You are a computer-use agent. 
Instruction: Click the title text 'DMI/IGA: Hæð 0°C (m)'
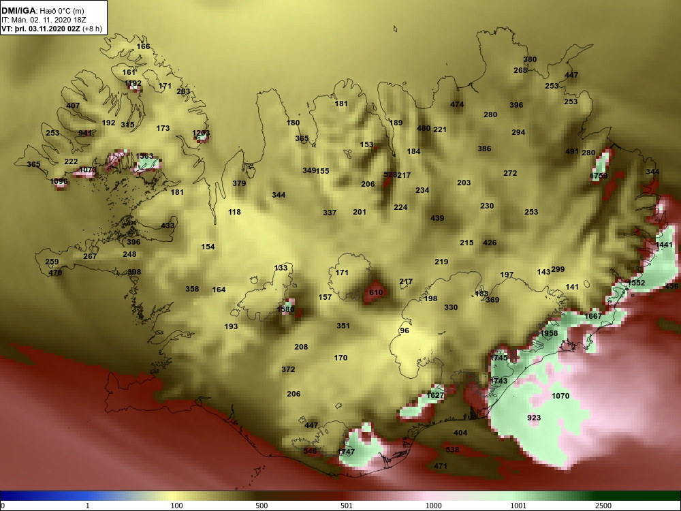(x=42, y=11)
